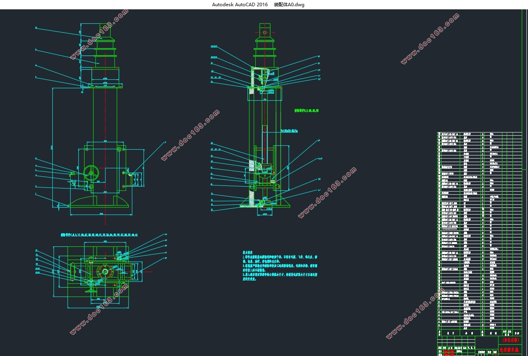This screenshot has width=528, height=356.
Task: Click balloon number 43 leader label
Action: [x=319, y=140]
